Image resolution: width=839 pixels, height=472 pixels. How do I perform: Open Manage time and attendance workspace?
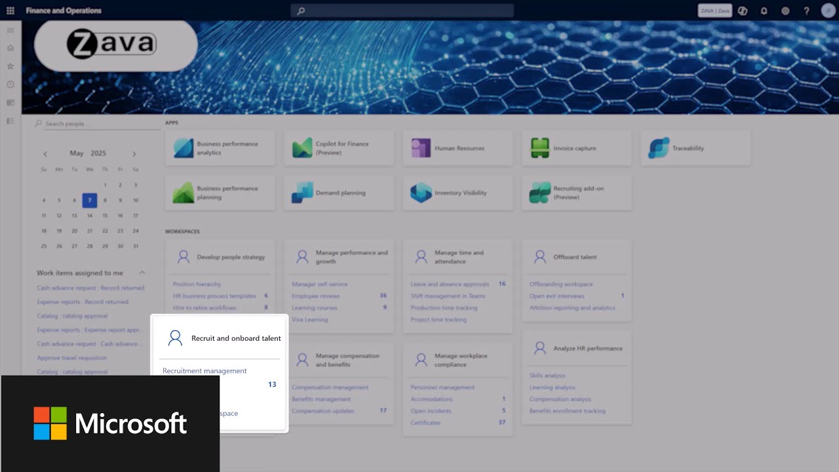(x=459, y=257)
